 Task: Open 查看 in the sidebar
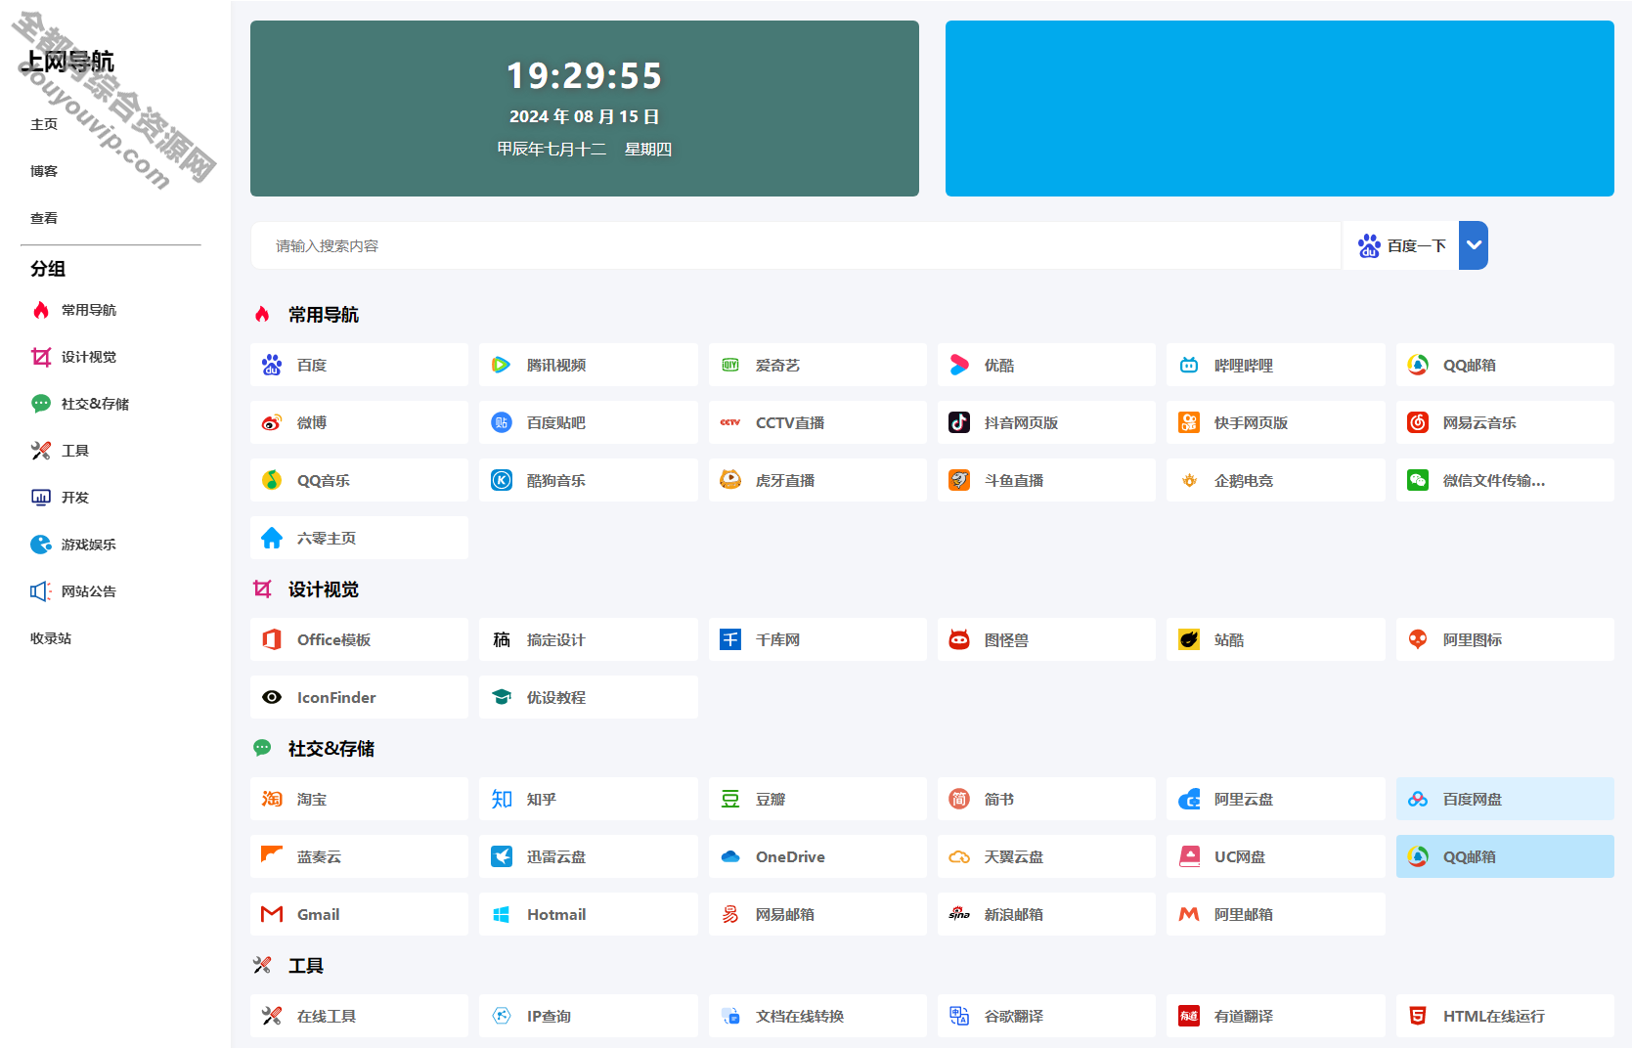[x=44, y=218]
